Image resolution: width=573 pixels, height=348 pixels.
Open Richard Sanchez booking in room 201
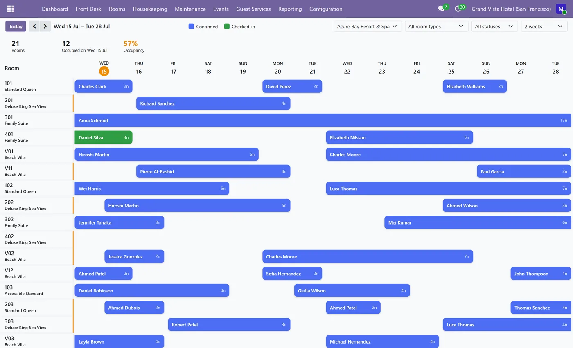tap(213, 103)
